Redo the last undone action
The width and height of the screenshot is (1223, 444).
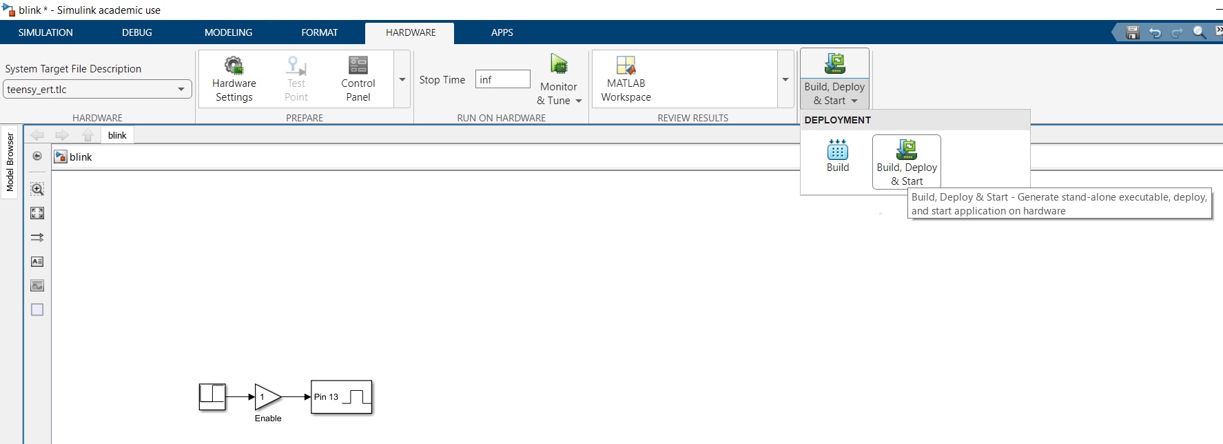click(1177, 32)
